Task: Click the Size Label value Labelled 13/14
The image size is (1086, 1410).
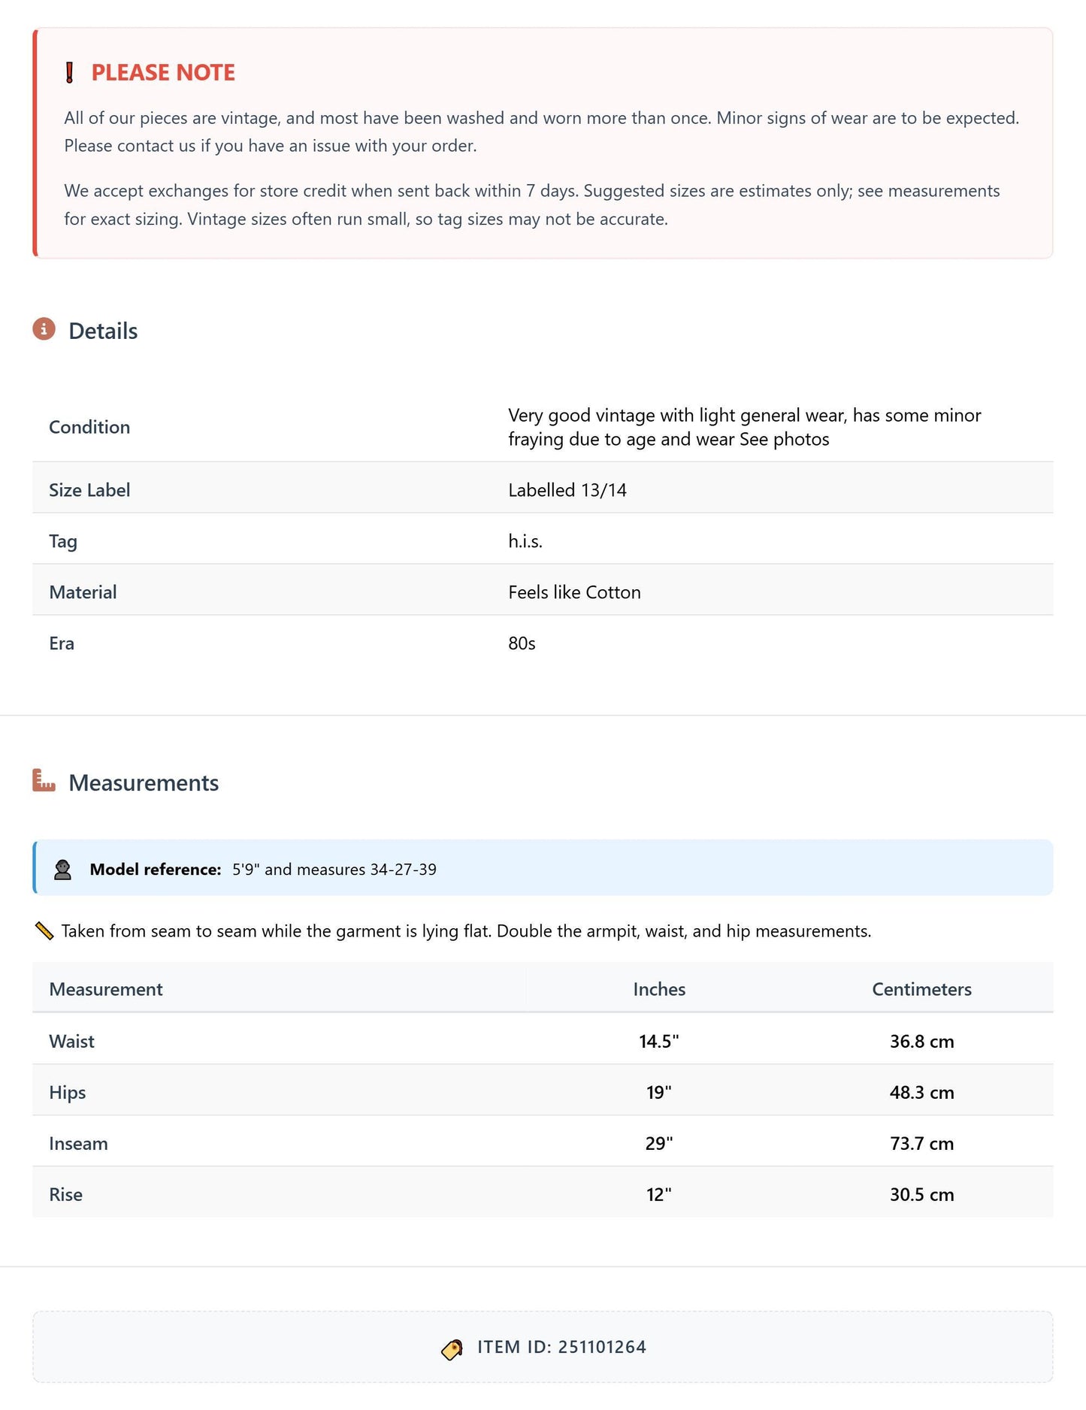Action: tap(567, 490)
